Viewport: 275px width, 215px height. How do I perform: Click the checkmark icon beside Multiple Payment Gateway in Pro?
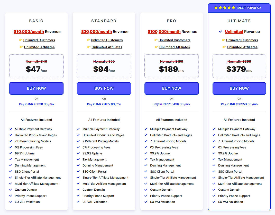pos(146,129)
